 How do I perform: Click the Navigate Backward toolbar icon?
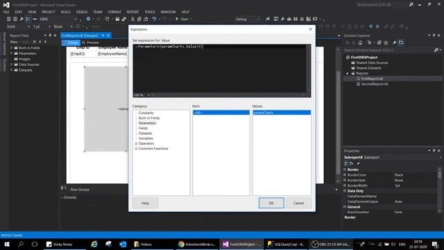(88, 19)
